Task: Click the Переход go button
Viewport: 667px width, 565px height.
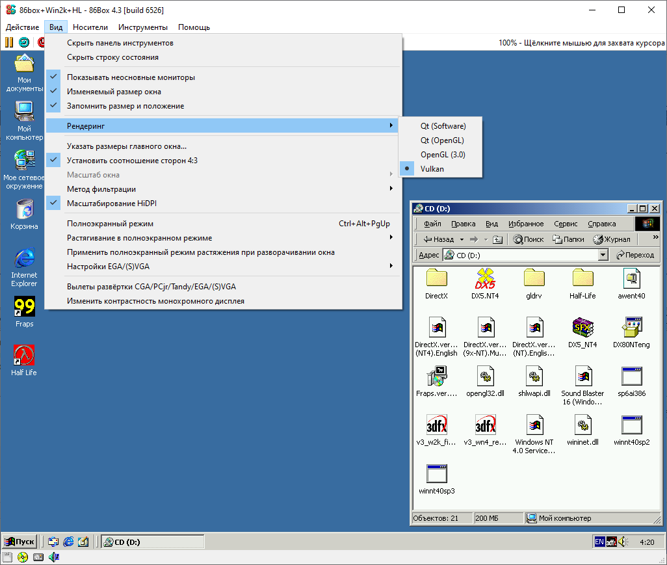Action: click(635, 256)
